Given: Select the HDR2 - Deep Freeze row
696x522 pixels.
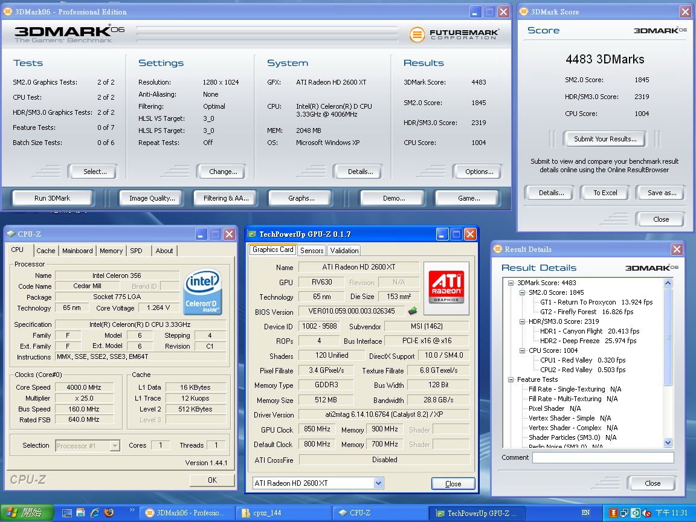Looking at the screenshot, I should pyautogui.click(x=588, y=341).
